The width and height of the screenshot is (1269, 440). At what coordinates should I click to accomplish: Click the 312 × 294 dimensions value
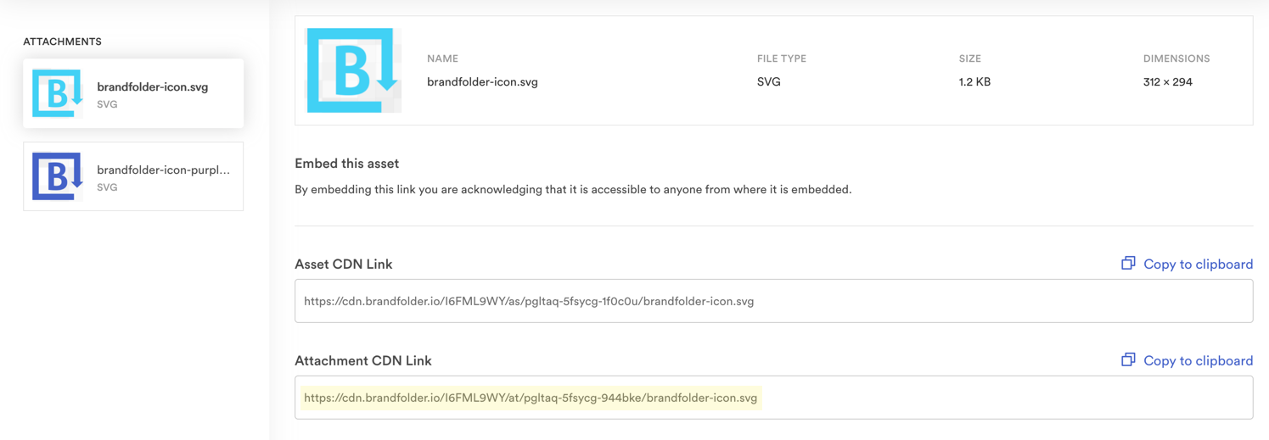coord(1168,82)
